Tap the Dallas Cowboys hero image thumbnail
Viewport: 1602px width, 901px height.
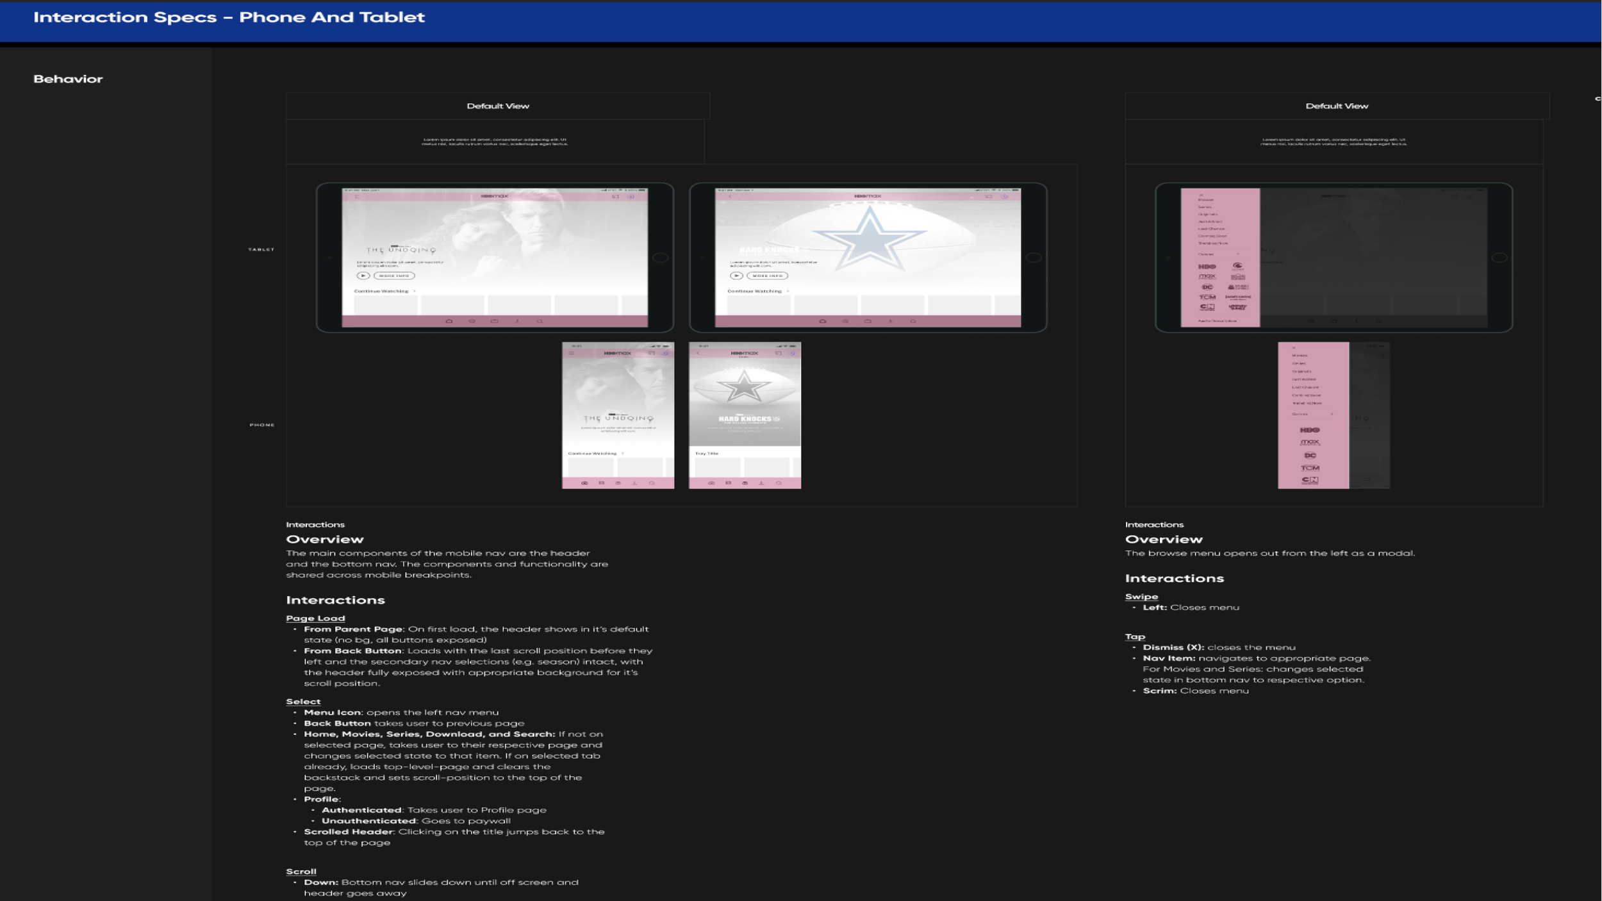click(x=743, y=386)
